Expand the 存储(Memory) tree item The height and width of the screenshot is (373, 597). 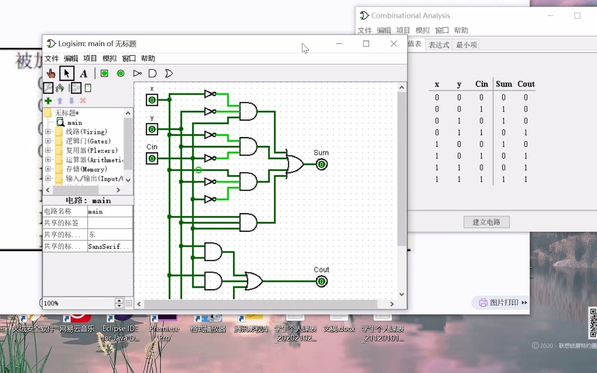pos(48,169)
